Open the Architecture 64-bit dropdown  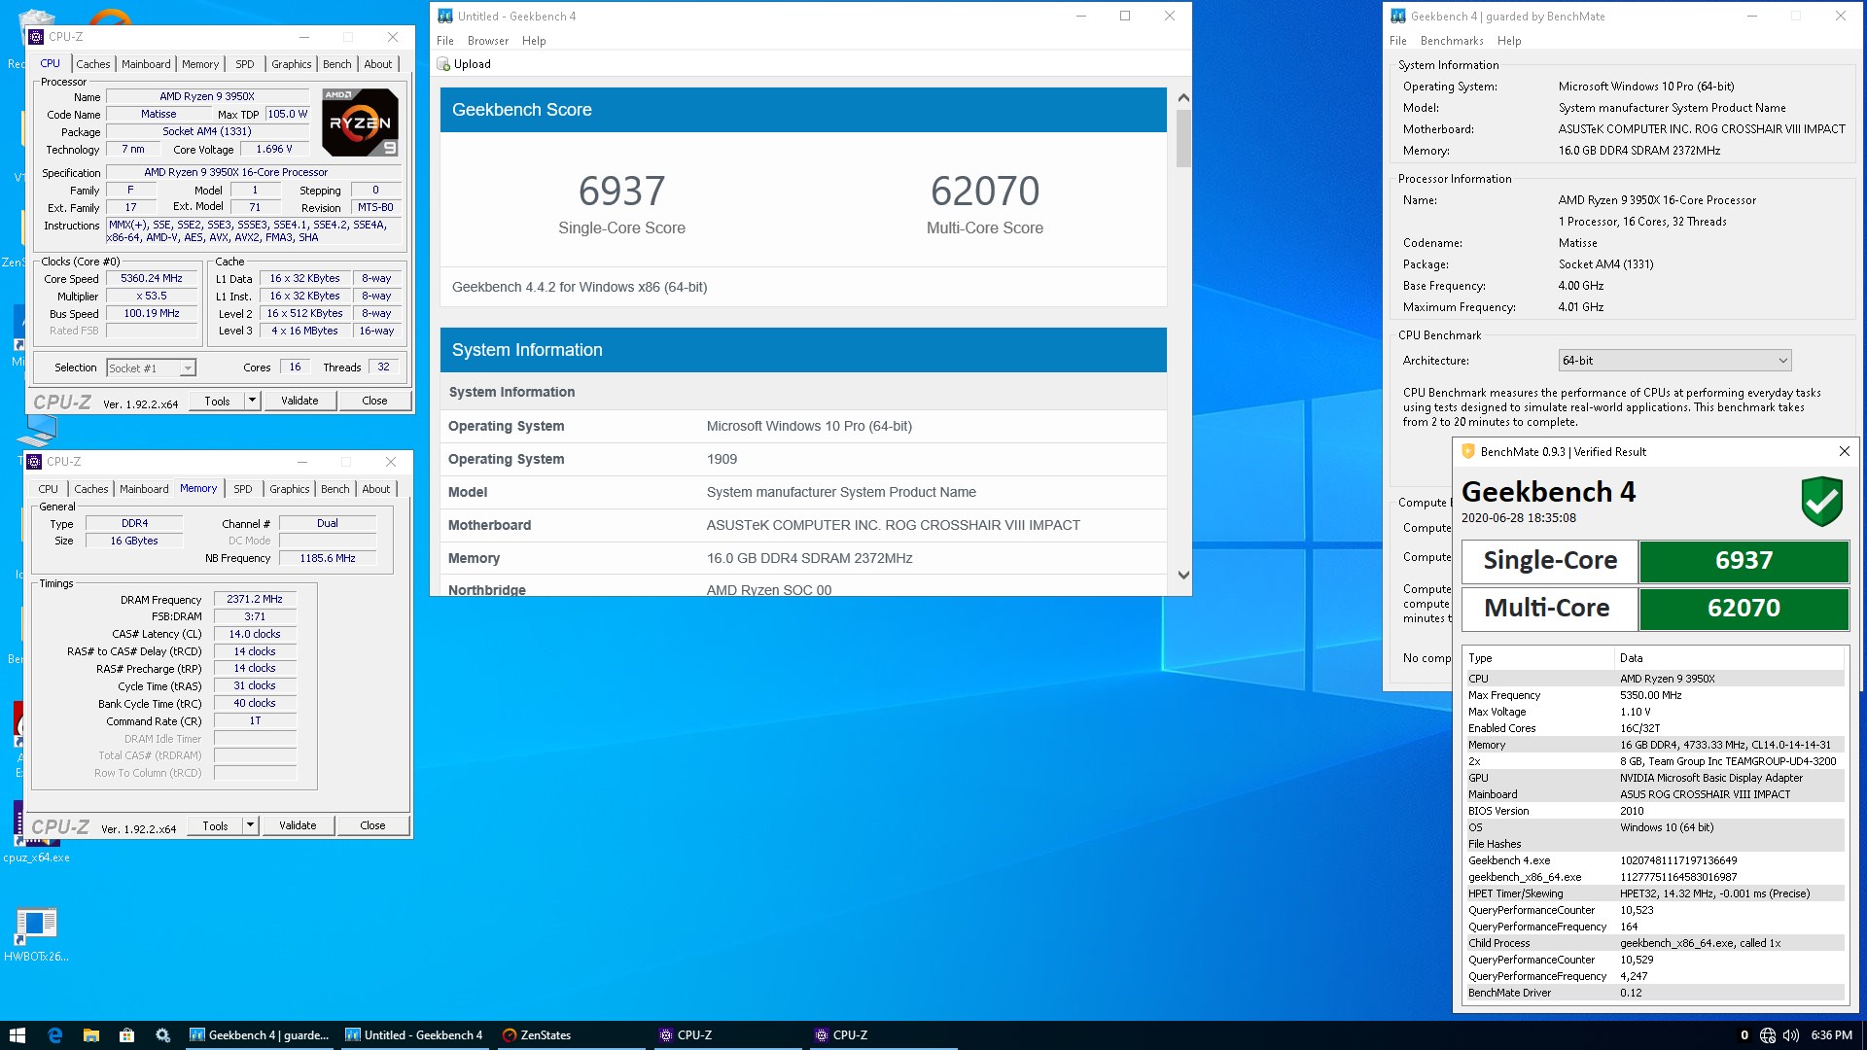(1674, 361)
